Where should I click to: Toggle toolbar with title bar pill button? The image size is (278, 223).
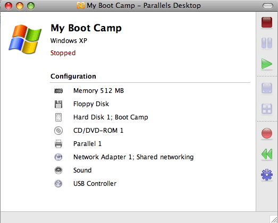pyautogui.click(x=268, y=6)
